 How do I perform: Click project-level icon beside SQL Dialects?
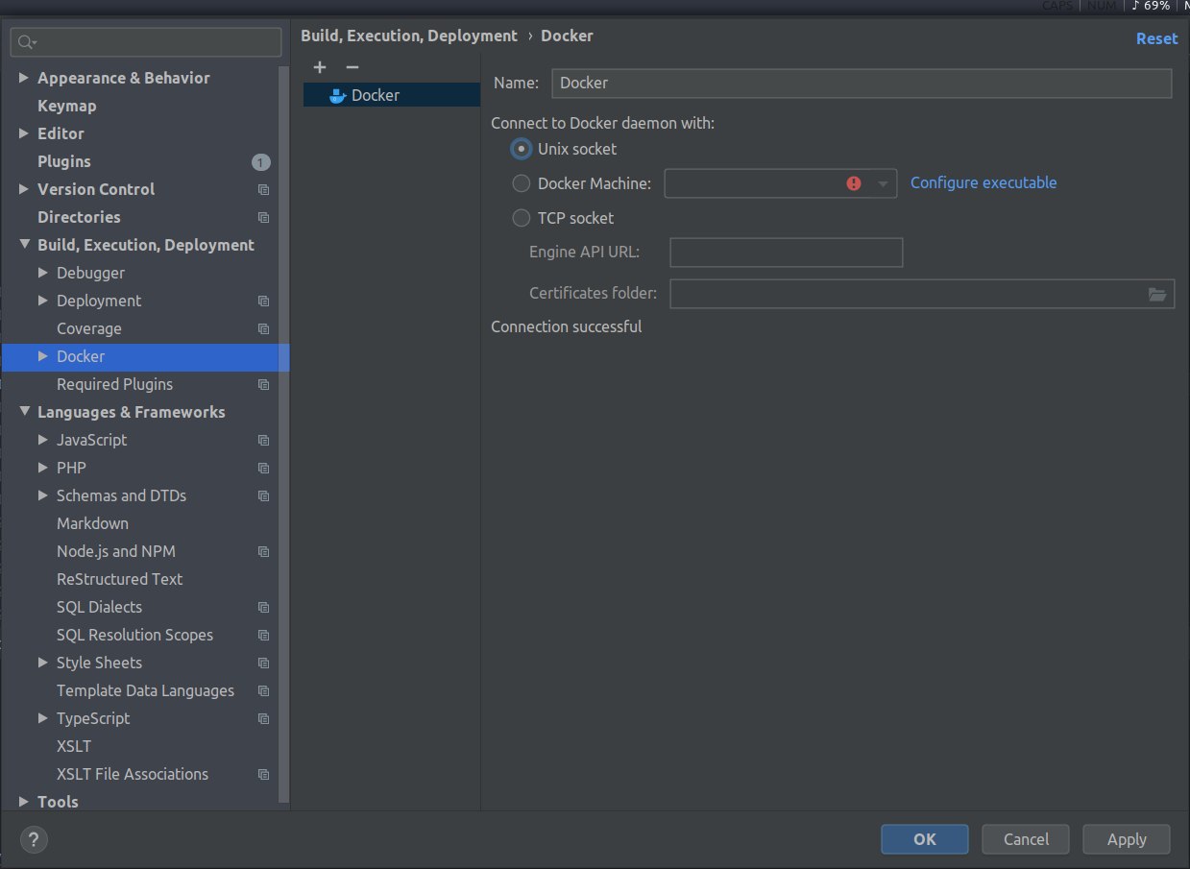[264, 608]
